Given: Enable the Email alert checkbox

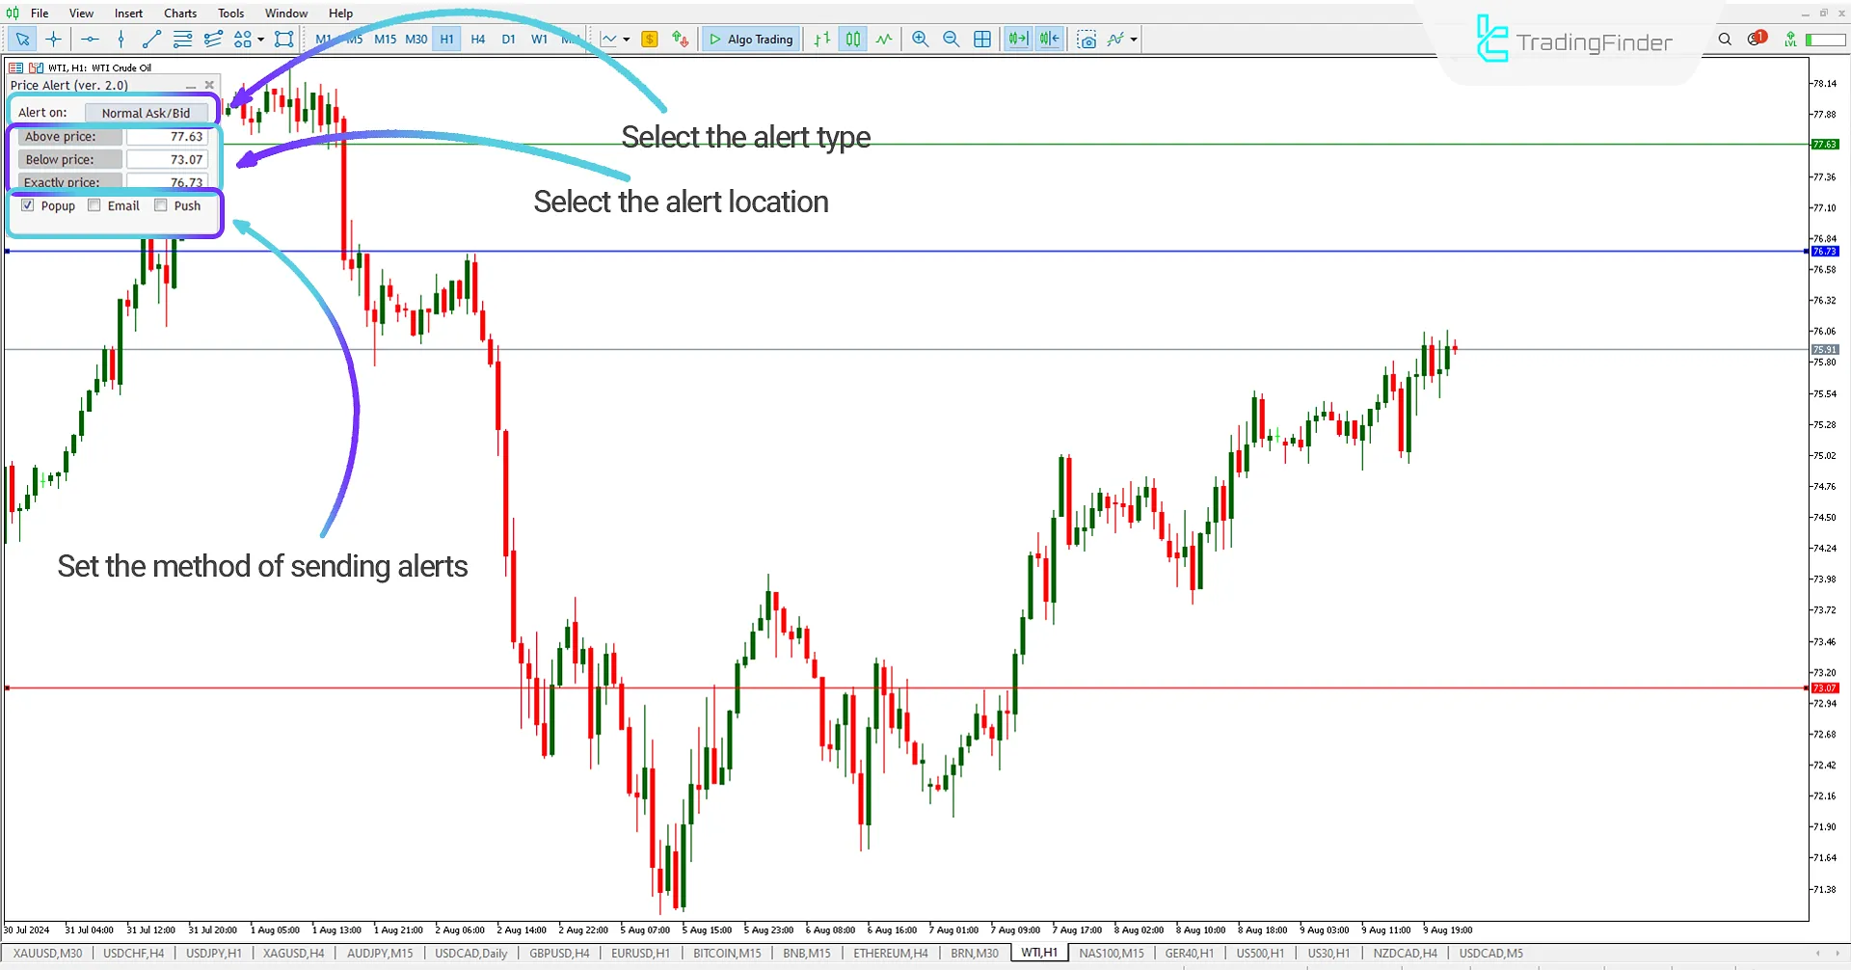Looking at the screenshot, I should pos(94,205).
